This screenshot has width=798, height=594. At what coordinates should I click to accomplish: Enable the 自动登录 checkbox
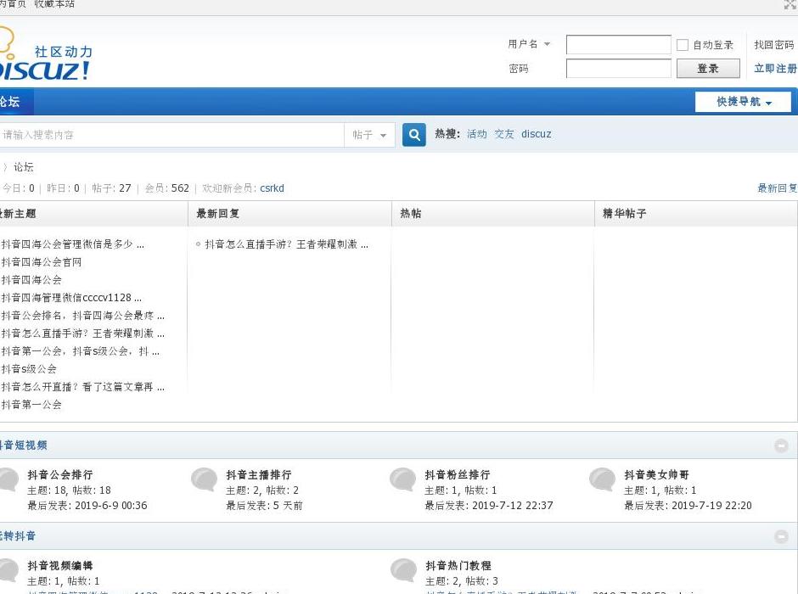(x=683, y=45)
